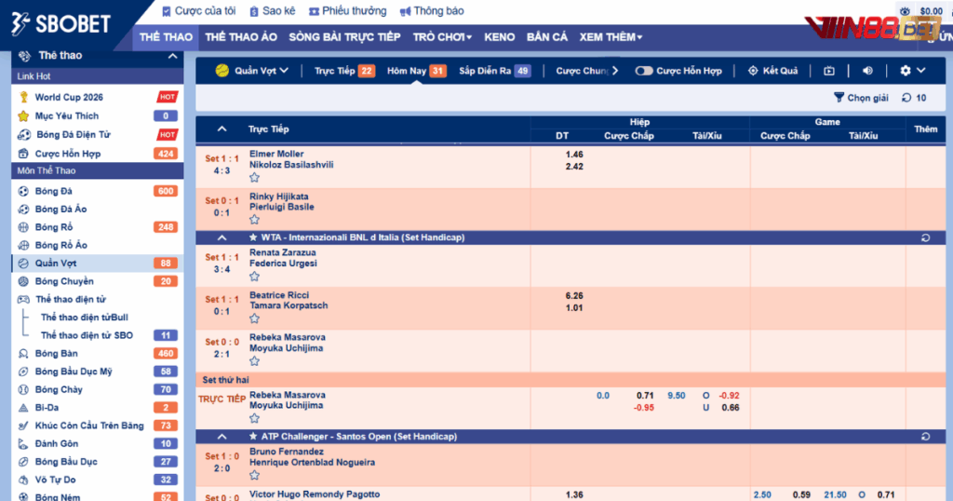
Task: Favorite Rebeka Masarova TRỰC TIẾP star
Action: 254,418
